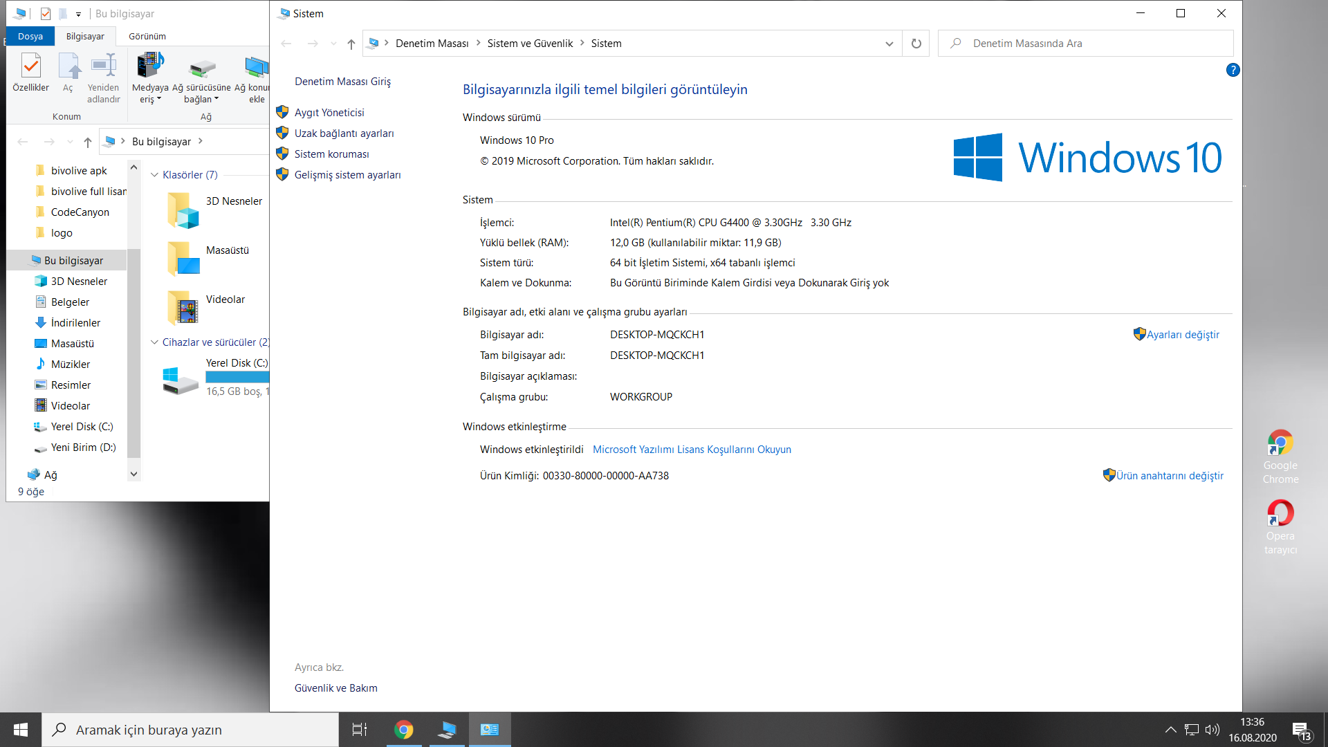Click Medyaya eriş icon in ribbon
Image resolution: width=1328 pixels, height=747 pixels.
(150, 66)
